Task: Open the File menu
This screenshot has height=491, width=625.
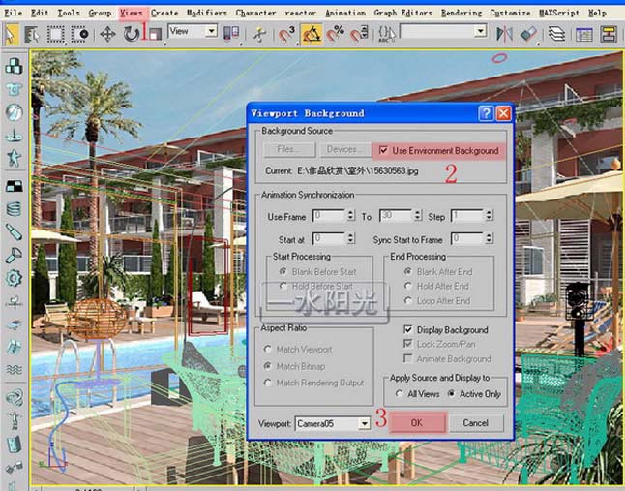Action: coord(14,14)
